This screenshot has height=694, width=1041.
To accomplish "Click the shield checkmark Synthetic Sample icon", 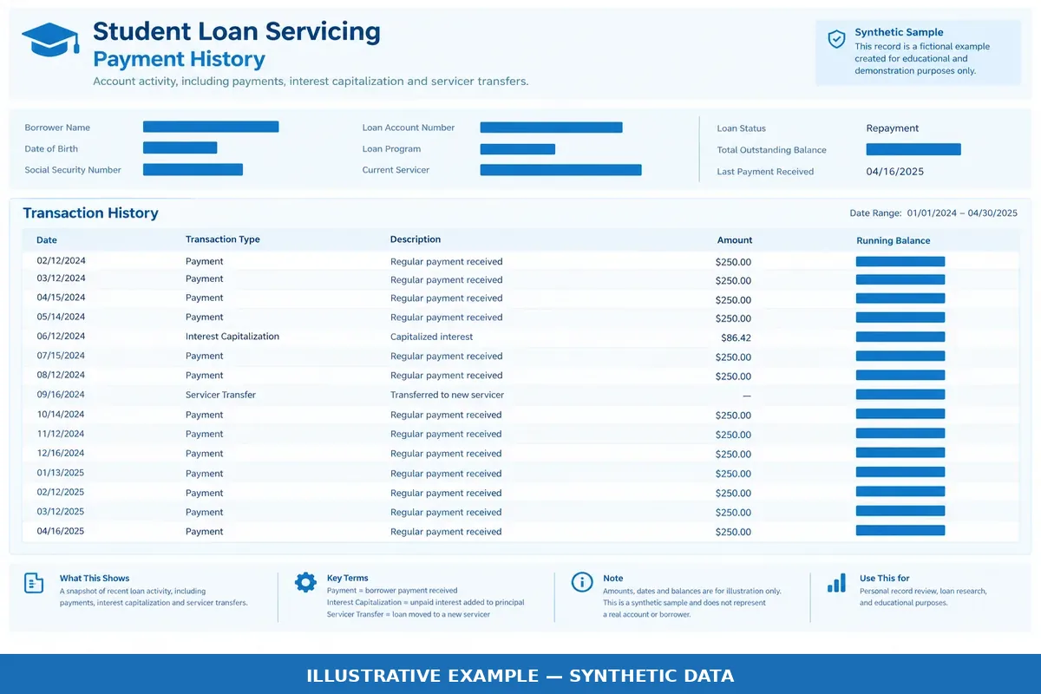I will point(836,39).
